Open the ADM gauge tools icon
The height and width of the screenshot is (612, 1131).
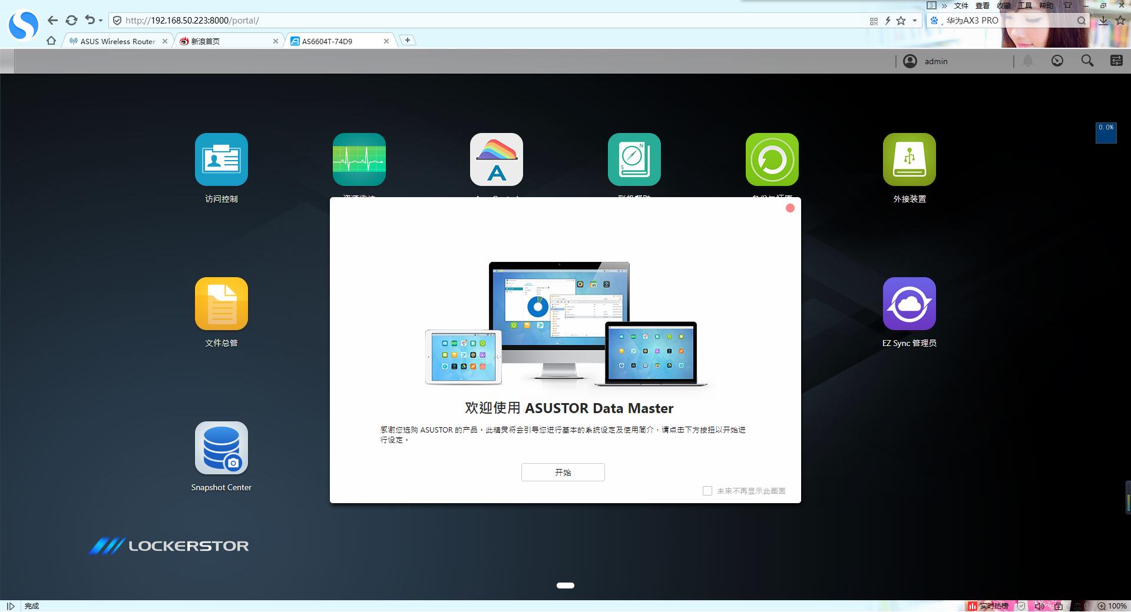coord(1057,61)
